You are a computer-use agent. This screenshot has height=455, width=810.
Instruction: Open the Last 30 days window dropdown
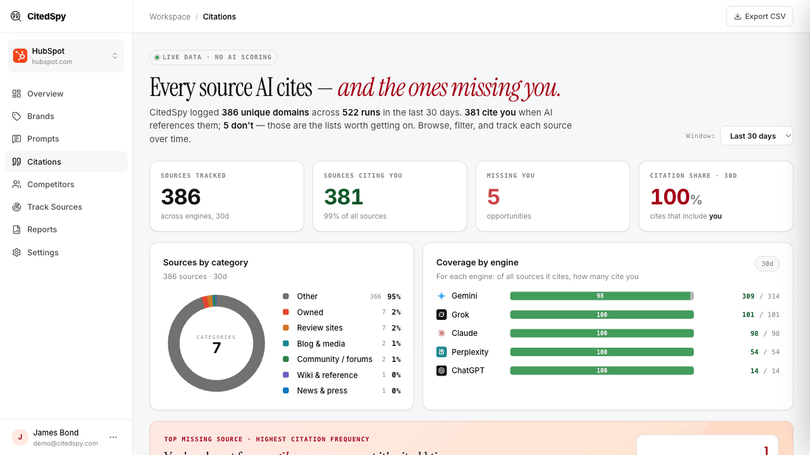tap(757, 136)
